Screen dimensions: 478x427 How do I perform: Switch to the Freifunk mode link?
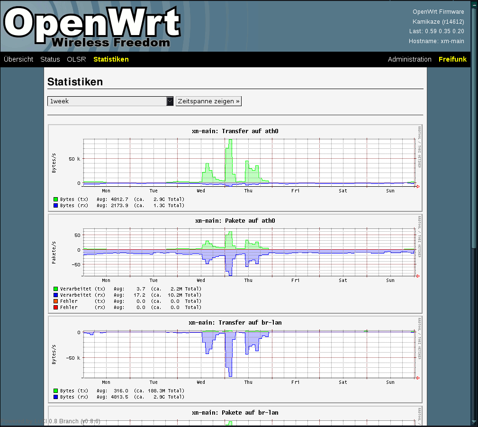point(452,59)
